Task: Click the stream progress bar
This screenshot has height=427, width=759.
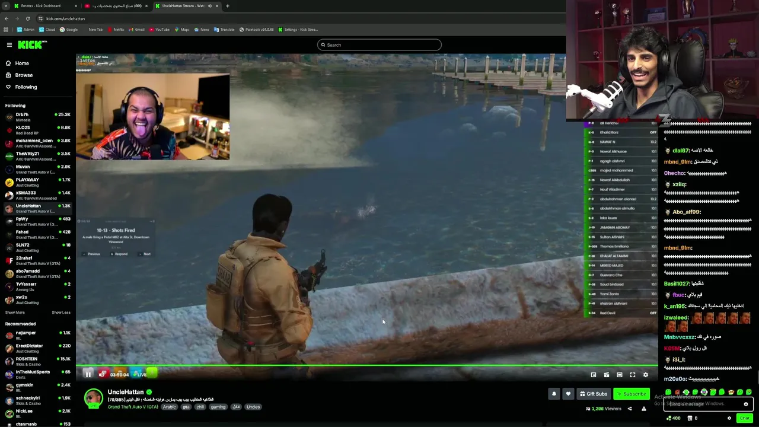Action: point(367,366)
